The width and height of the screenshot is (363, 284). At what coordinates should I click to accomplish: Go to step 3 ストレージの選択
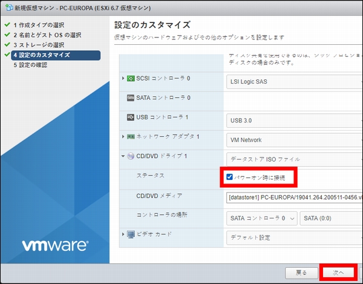click(39, 45)
